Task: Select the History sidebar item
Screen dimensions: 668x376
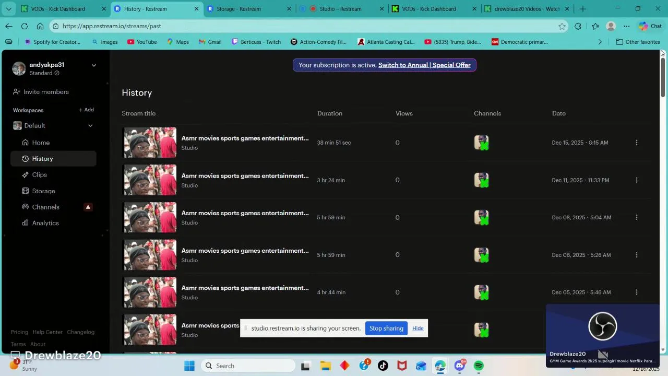Action: click(x=53, y=159)
